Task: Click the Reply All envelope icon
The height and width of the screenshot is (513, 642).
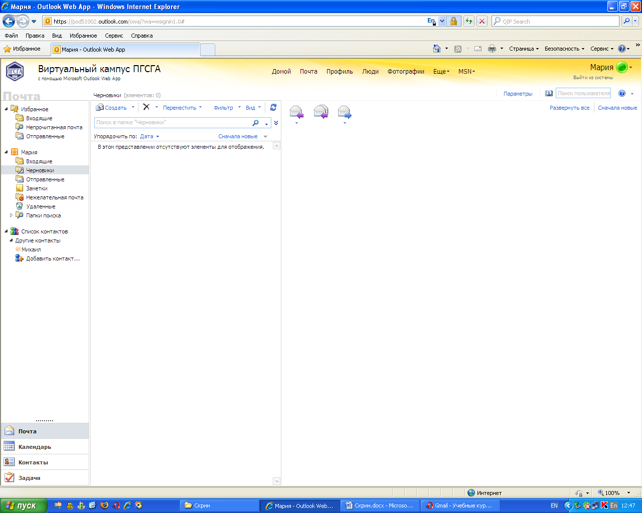Action: [x=321, y=112]
